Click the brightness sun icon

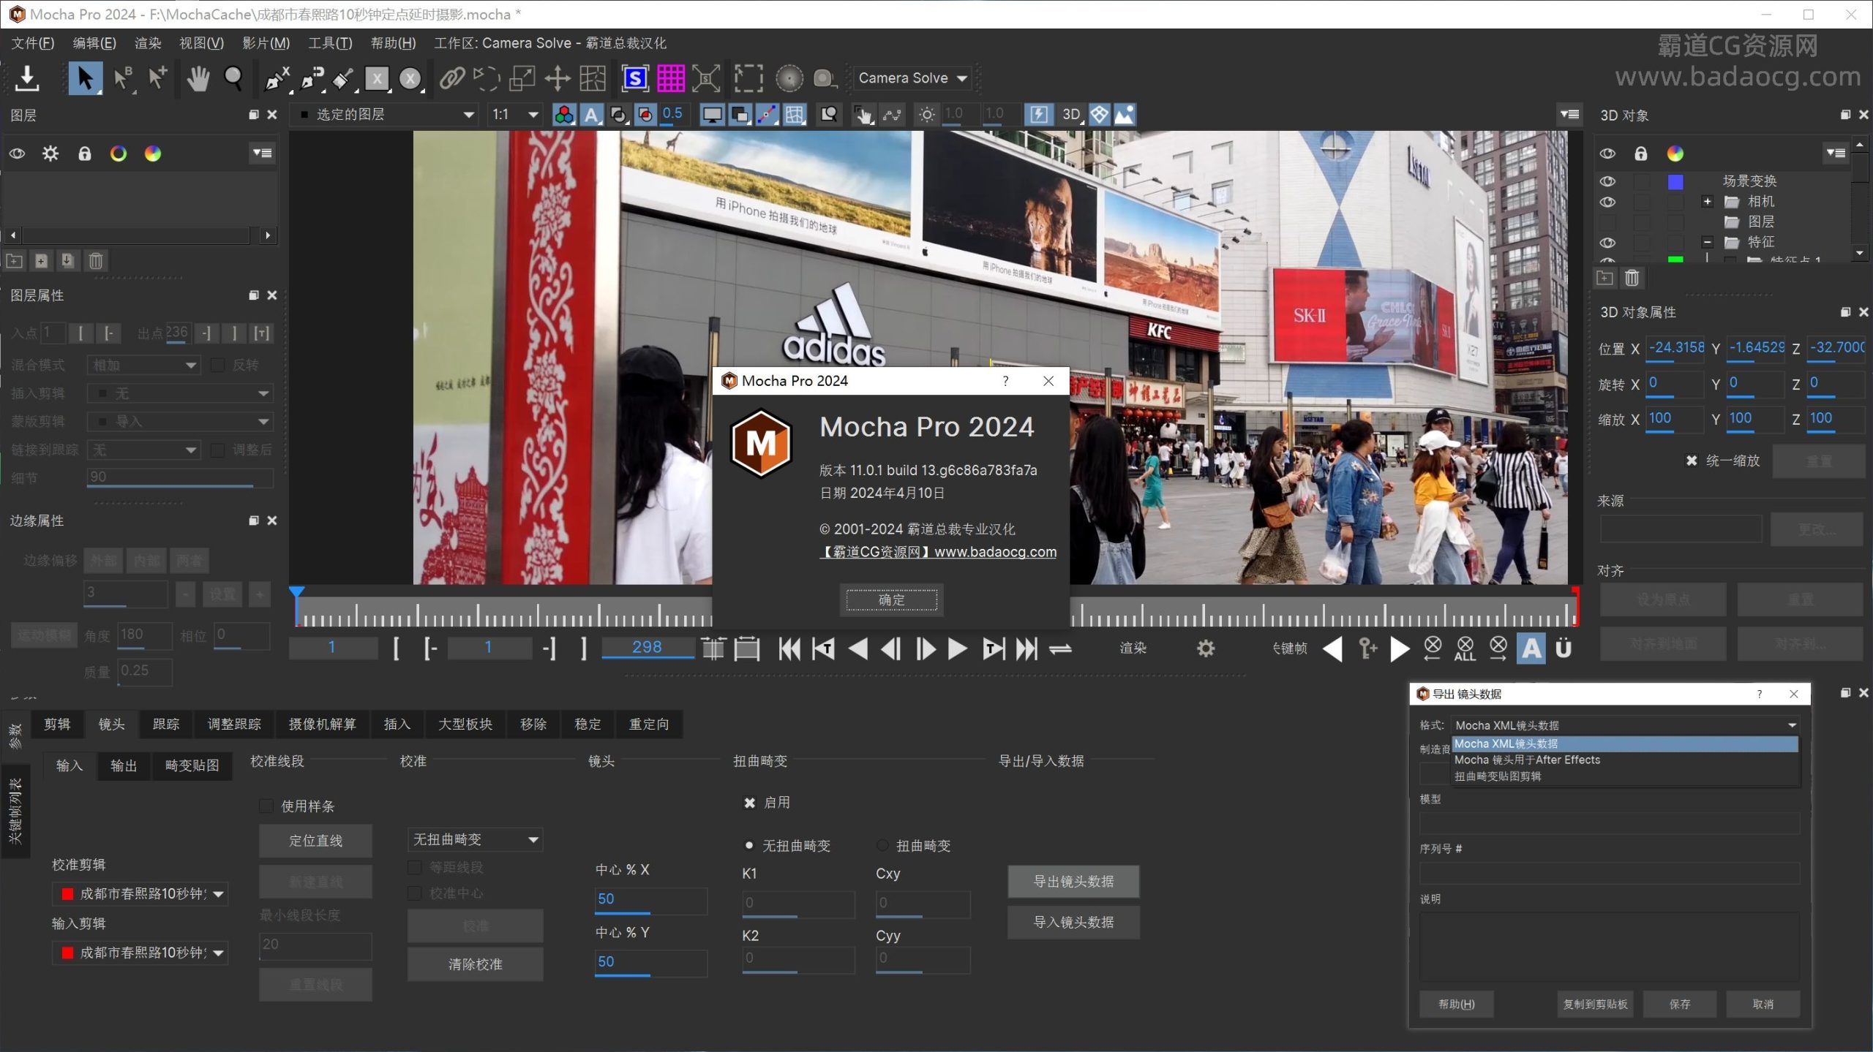pos(927,115)
